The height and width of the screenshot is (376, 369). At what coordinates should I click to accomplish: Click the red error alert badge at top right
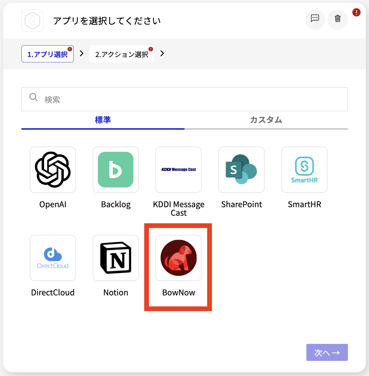(356, 12)
